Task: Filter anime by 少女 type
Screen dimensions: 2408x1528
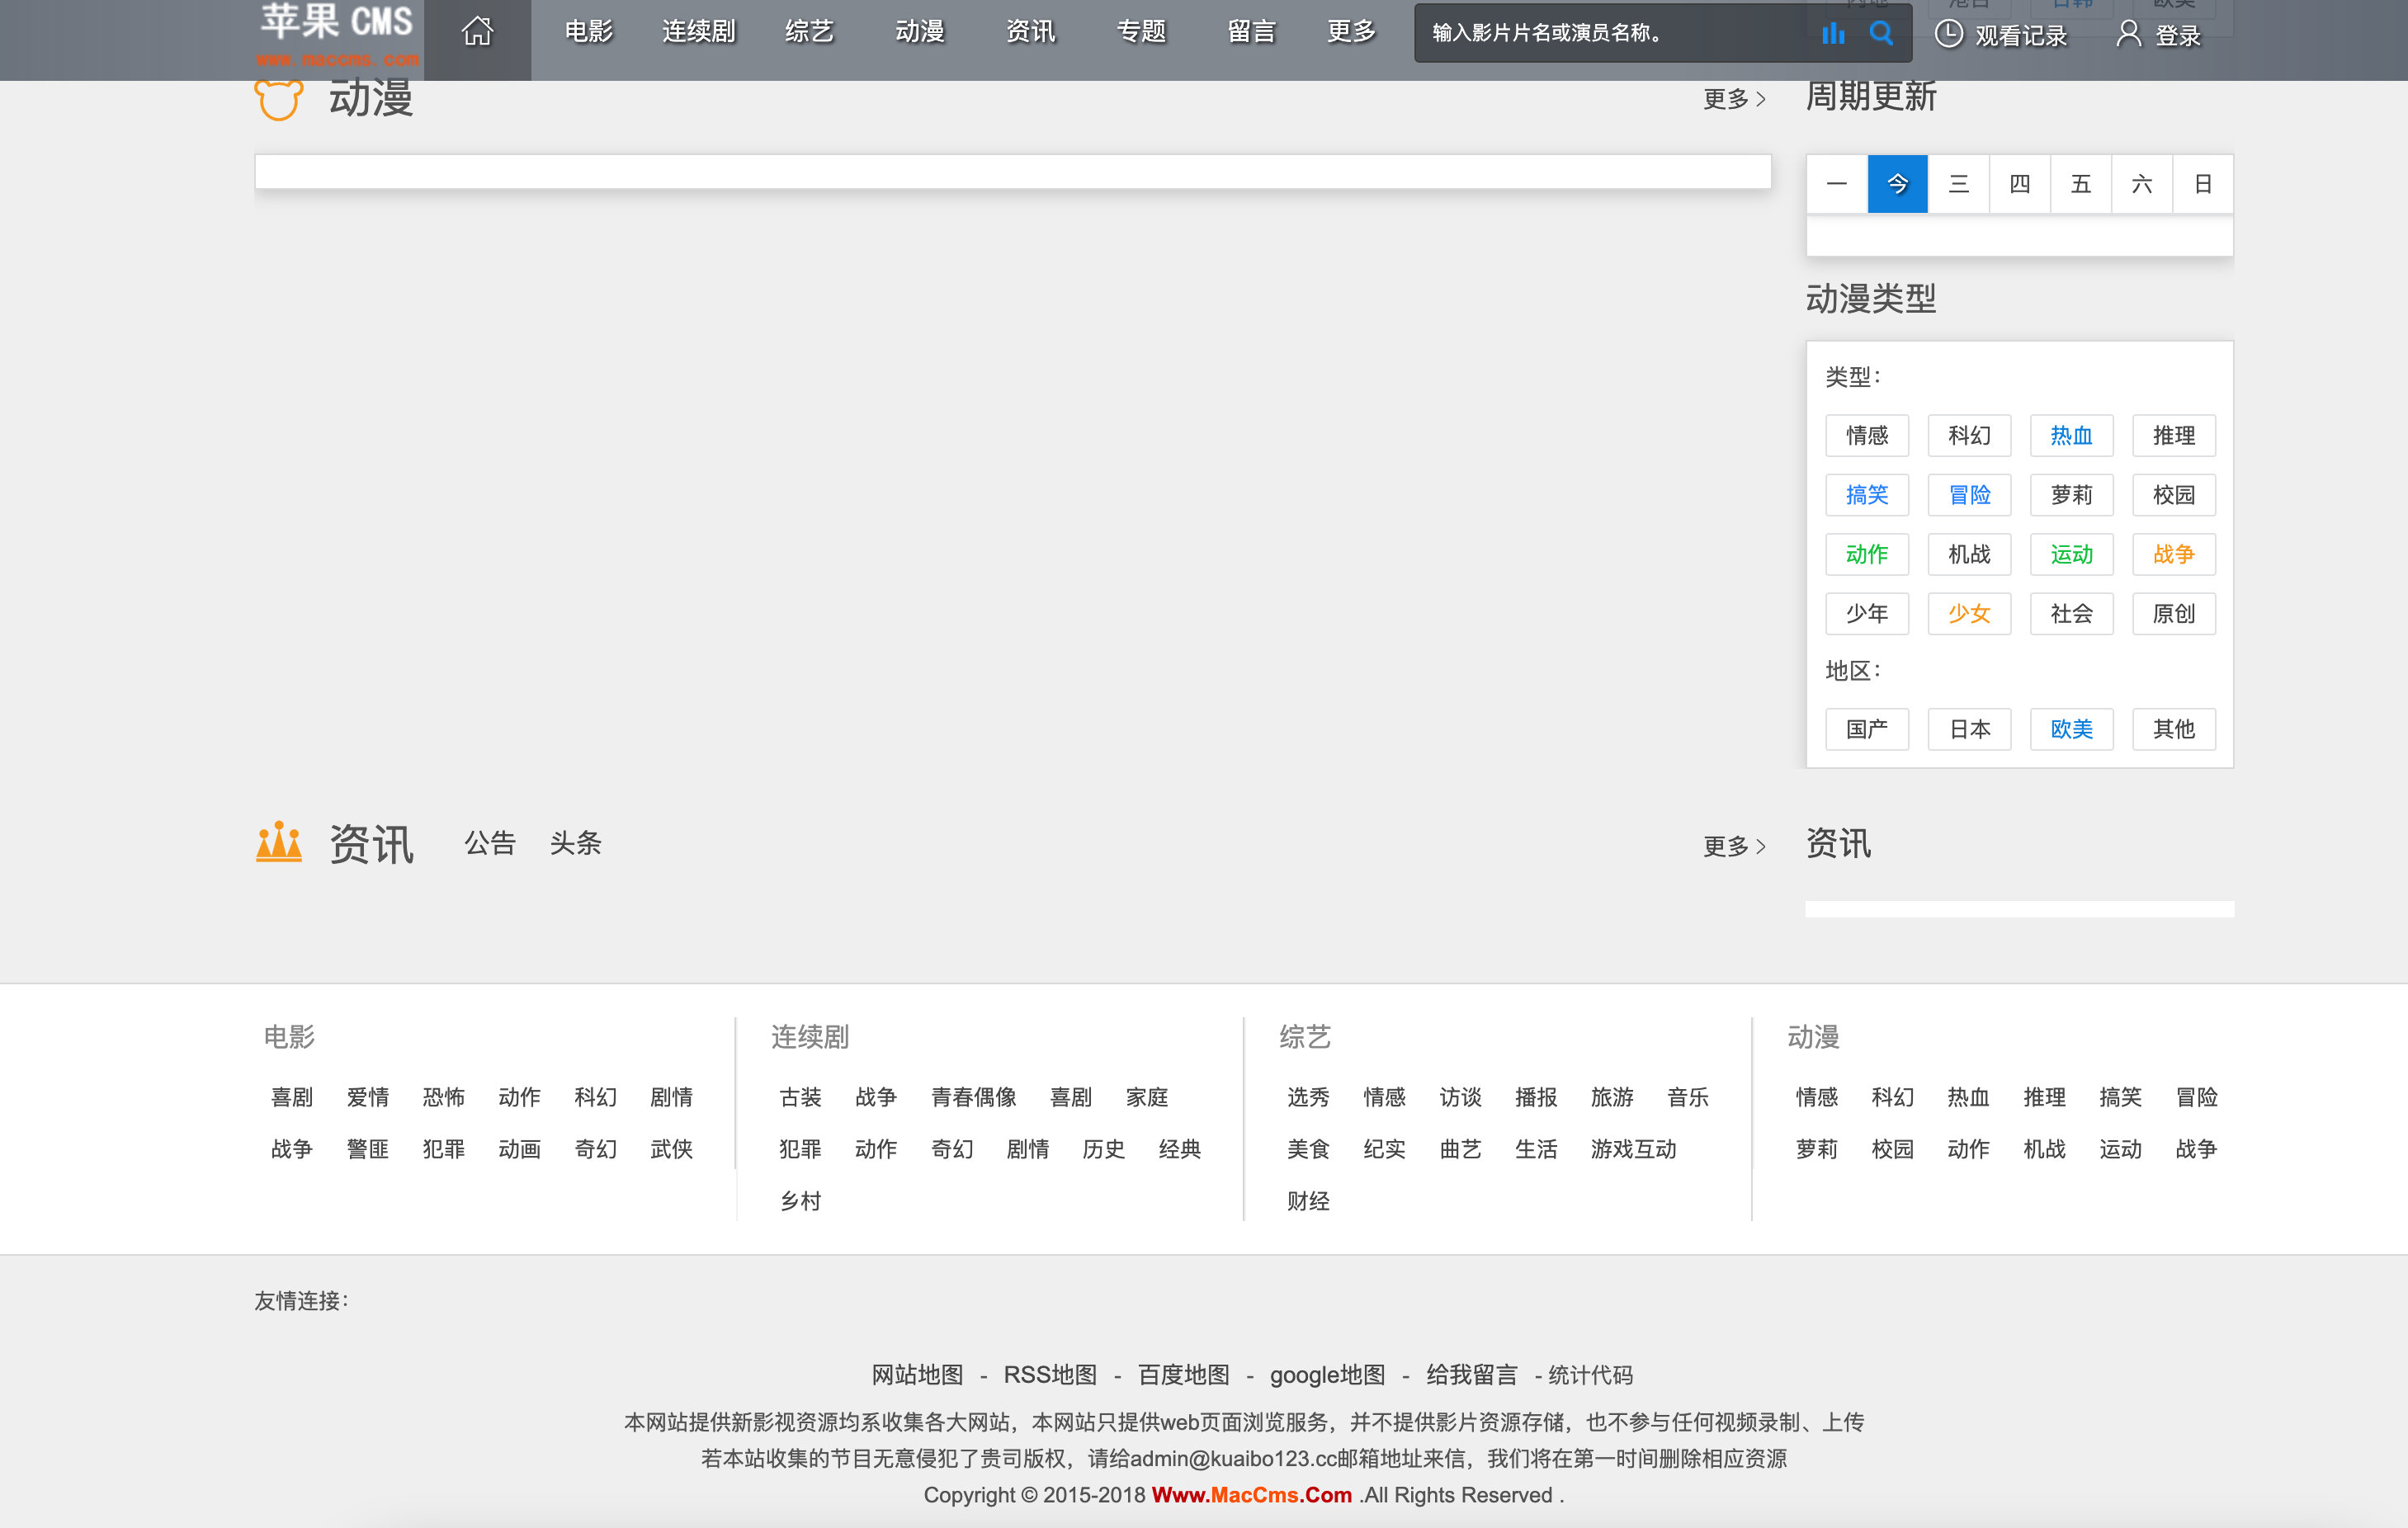Action: [x=1969, y=613]
